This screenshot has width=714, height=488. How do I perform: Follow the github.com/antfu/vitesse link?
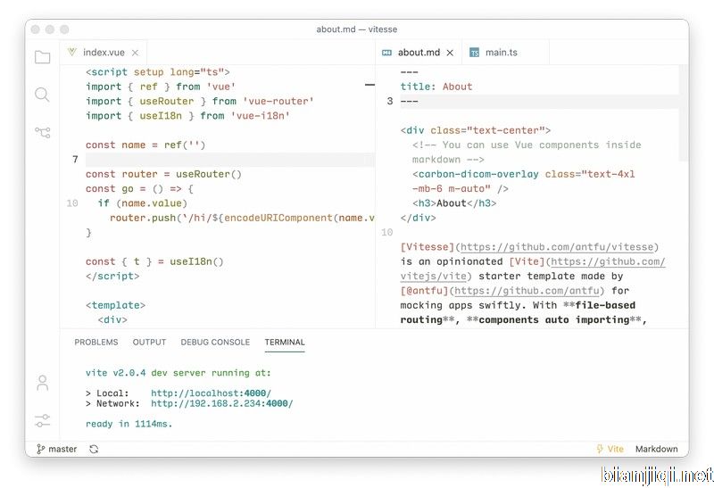(557, 247)
